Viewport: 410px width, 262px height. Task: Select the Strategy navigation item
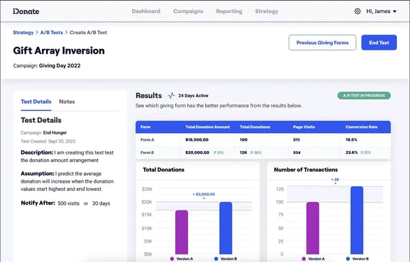point(267,11)
